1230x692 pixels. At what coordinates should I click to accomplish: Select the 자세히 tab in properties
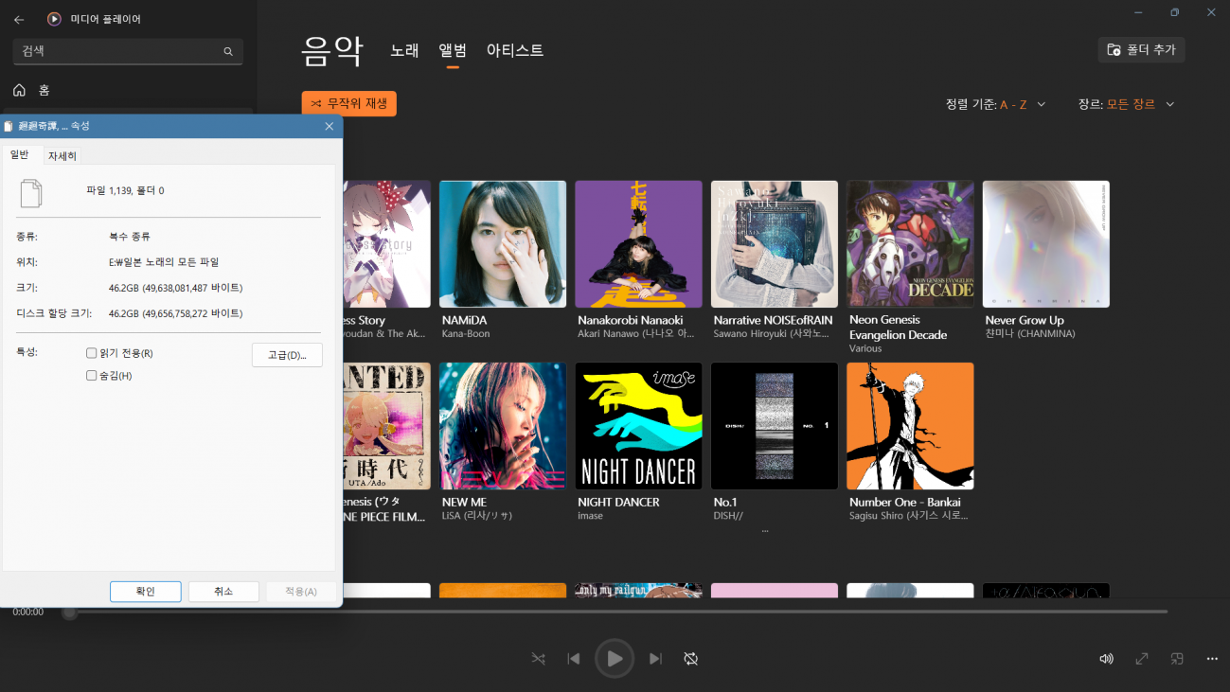(62, 156)
